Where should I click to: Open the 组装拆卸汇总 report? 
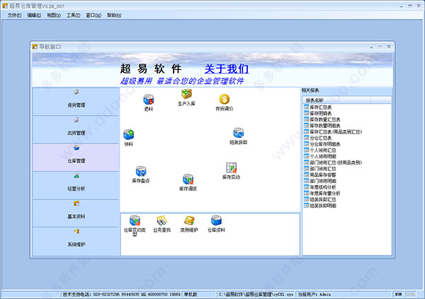pyautogui.click(x=320, y=199)
